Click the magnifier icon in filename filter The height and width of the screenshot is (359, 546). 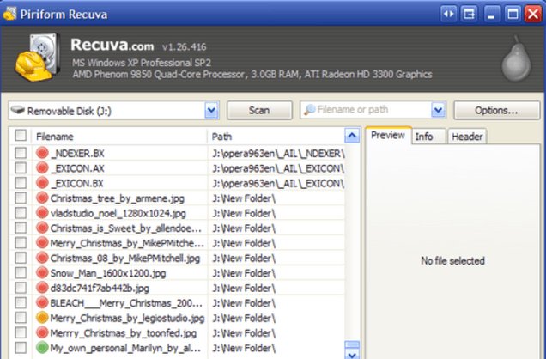pos(309,110)
